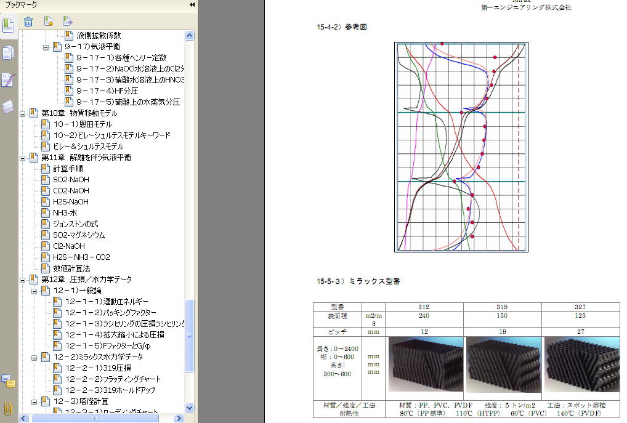This screenshot has height=423, width=627.
Task: Collapse the 12-2)ミラックス水力学データ node
Action: 34,358
